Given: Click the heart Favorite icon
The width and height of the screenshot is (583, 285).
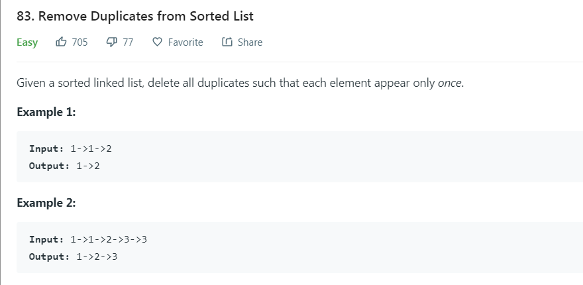Looking at the screenshot, I should point(157,42).
